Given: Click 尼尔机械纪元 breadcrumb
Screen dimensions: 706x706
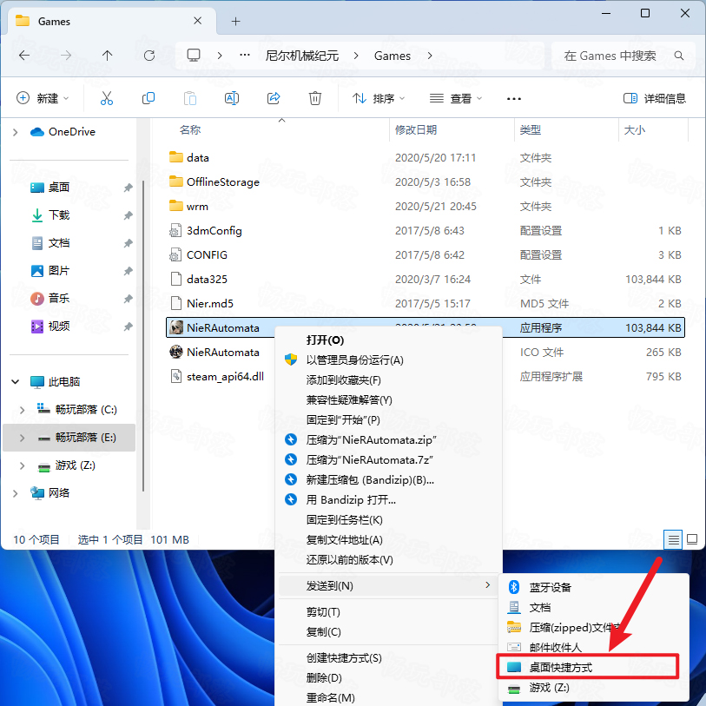Looking at the screenshot, I should point(301,56).
